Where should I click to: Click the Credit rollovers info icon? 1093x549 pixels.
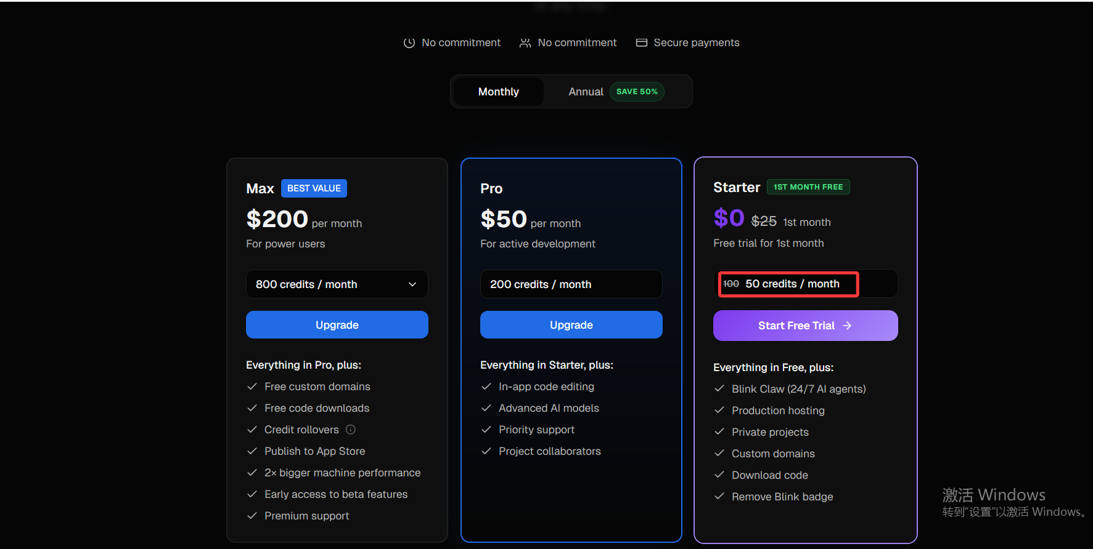(x=351, y=430)
